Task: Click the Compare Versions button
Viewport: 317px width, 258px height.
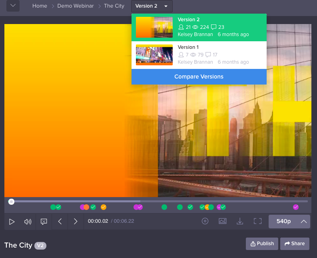Action: pos(199,77)
